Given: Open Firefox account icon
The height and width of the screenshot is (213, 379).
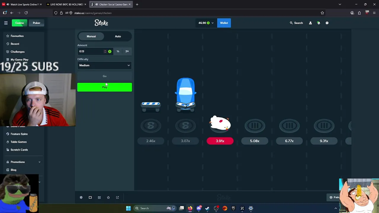Looking at the screenshot, I should tap(352, 13).
